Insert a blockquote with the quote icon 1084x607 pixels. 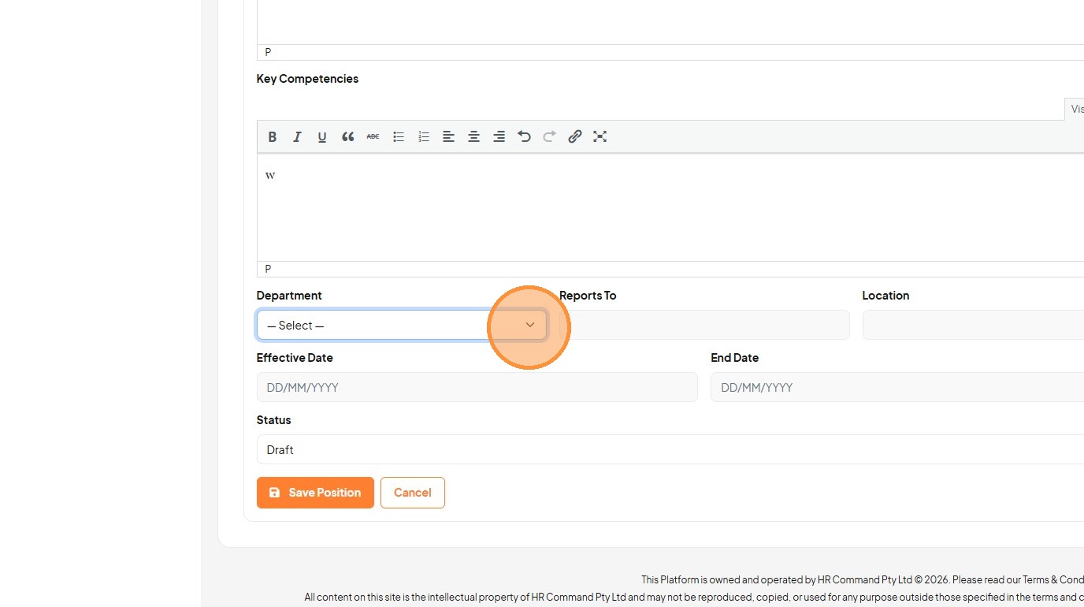tap(347, 136)
